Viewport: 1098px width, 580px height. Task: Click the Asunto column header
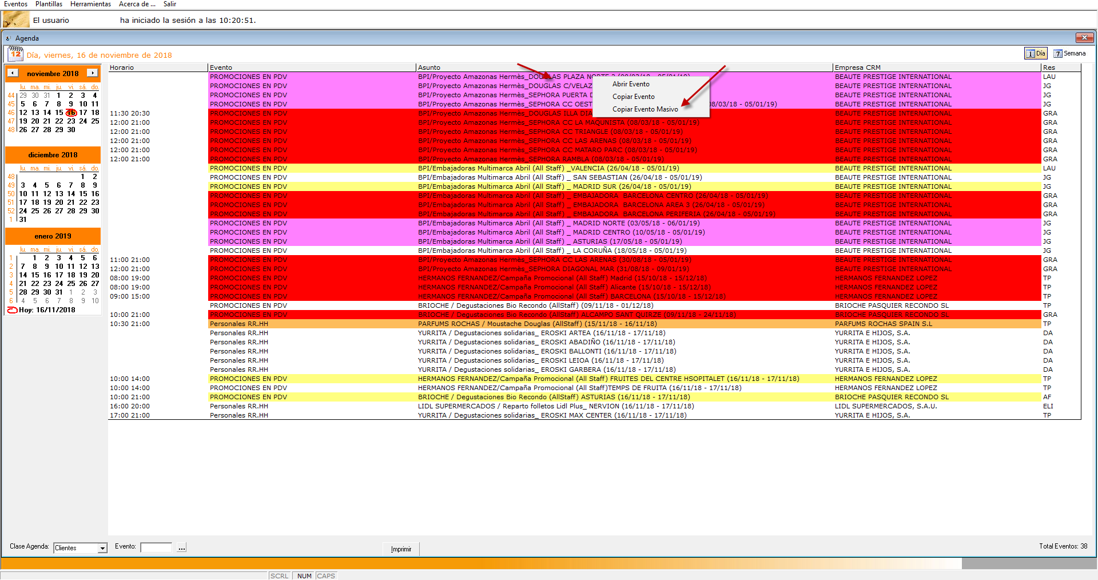click(624, 67)
